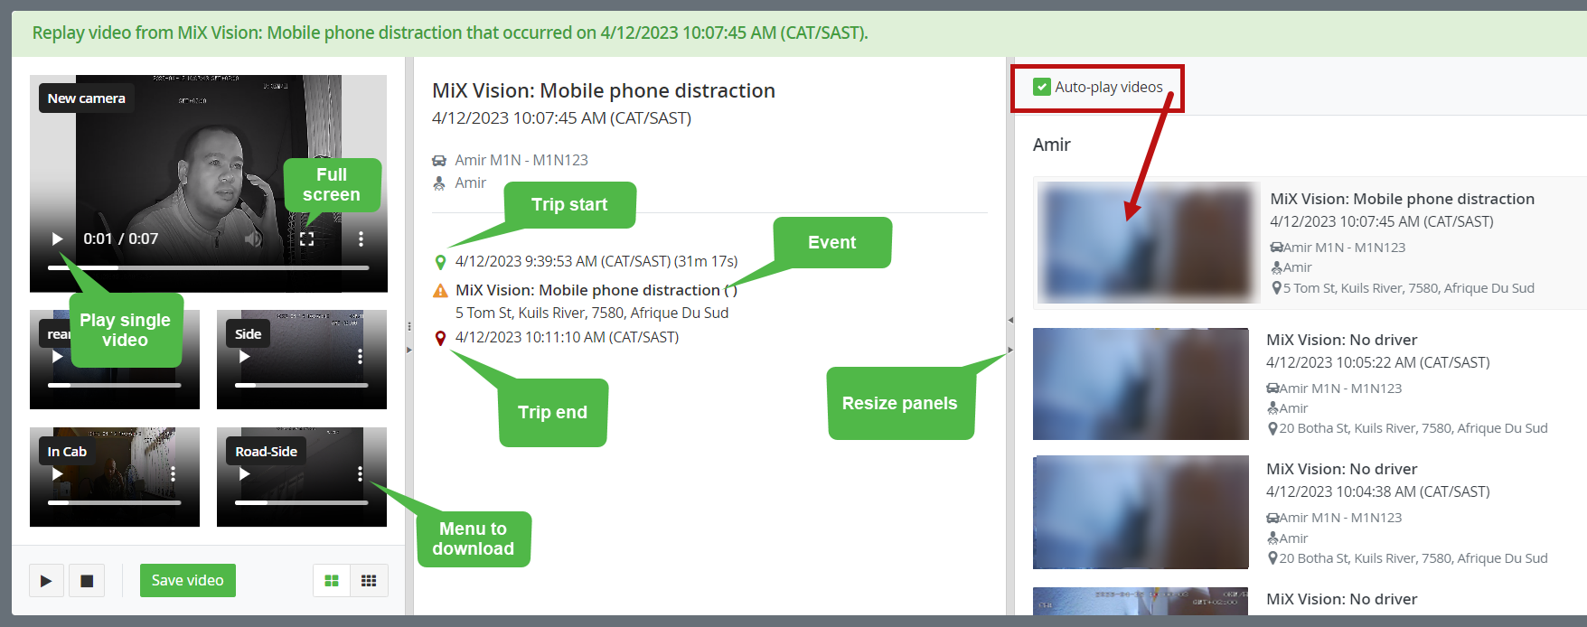This screenshot has width=1587, height=627.
Task: Select 20 Botha St address under 10:05:22
Action: point(1413,428)
